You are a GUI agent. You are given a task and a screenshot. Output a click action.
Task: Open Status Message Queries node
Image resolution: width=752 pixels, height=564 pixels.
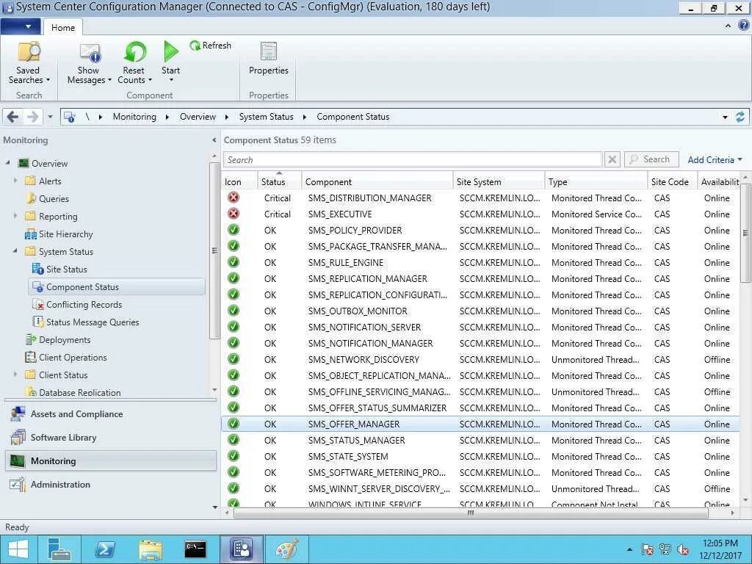93,322
